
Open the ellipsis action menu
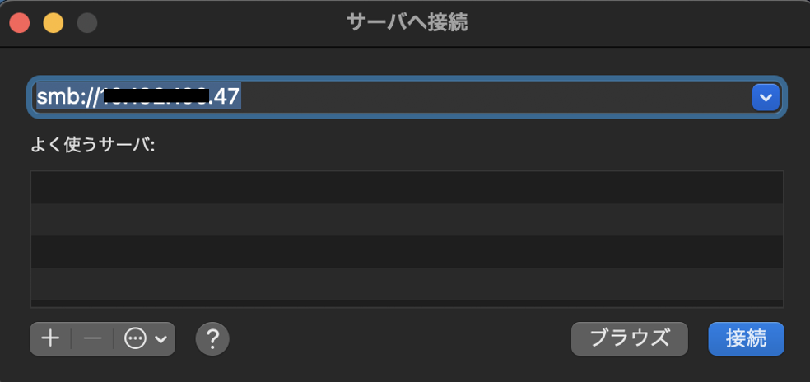tap(135, 338)
